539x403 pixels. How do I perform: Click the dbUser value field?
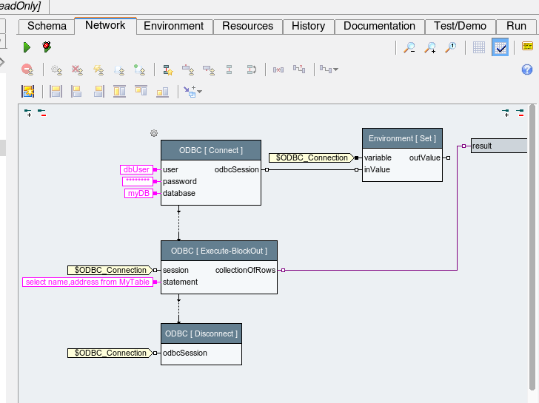(136, 169)
